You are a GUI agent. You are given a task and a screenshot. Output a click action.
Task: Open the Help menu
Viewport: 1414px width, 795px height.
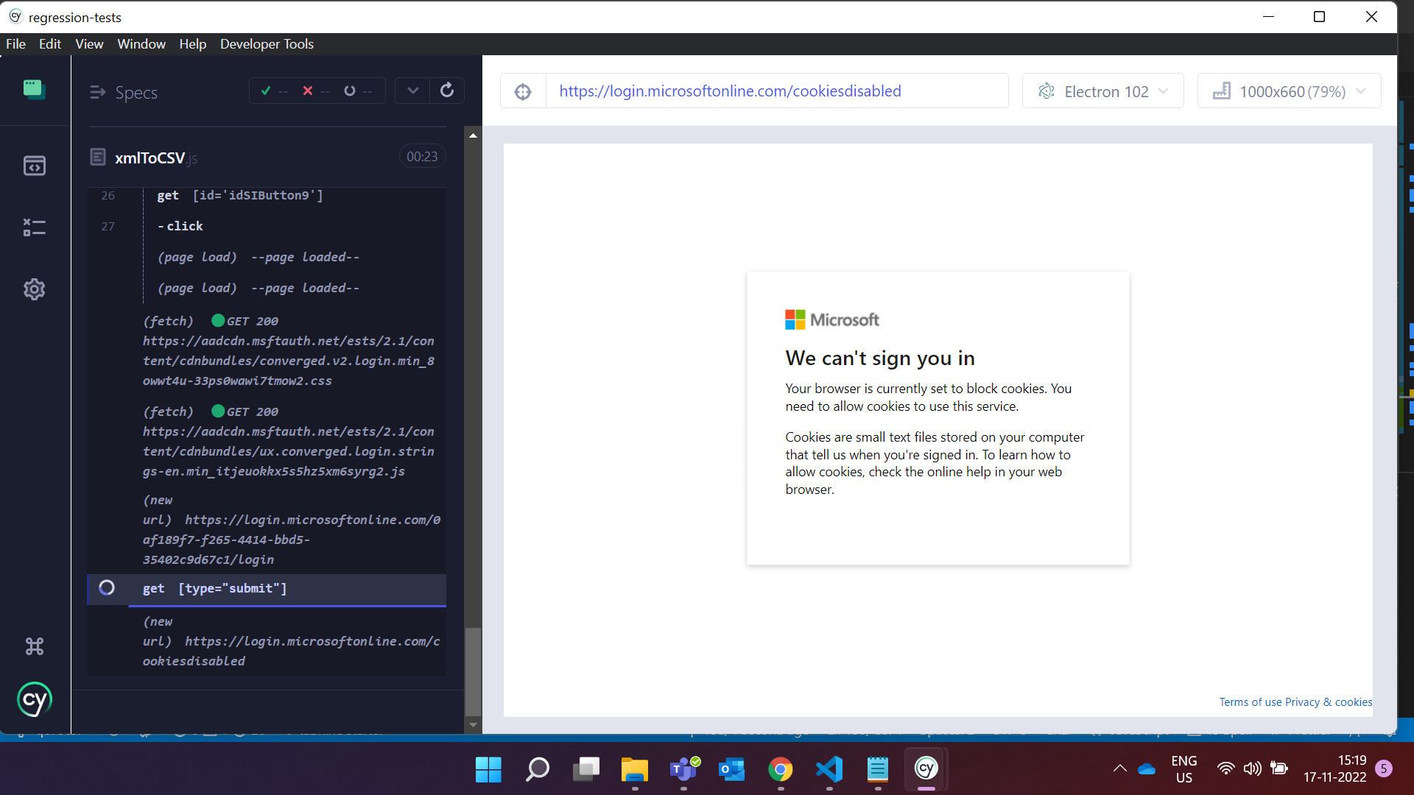coord(192,44)
